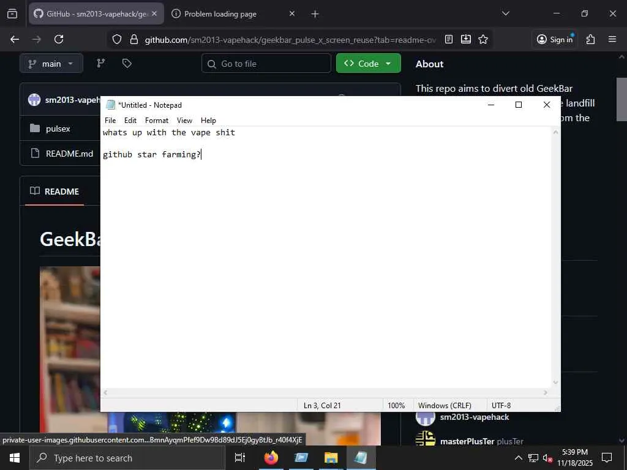This screenshot has height=470, width=627.
Task: Open the muted volume tray icon
Action: click(547, 458)
